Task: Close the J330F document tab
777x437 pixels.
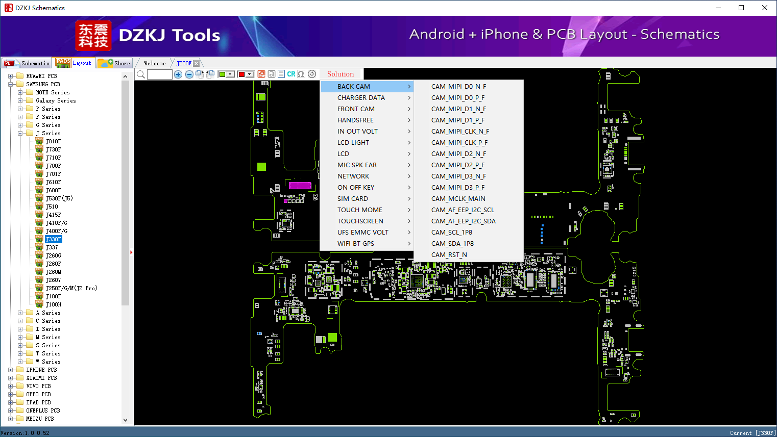Action: (x=196, y=63)
